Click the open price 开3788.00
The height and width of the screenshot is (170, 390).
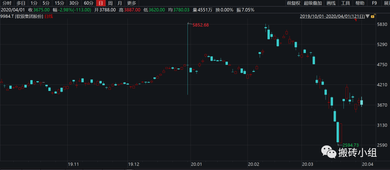pos(105,10)
